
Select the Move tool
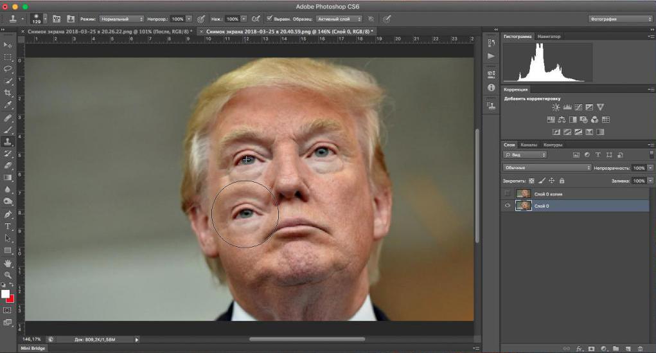click(8, 45)
